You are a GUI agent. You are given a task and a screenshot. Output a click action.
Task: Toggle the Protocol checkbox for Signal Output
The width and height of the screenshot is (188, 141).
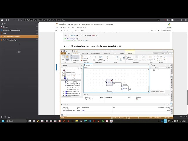point(137,99)
